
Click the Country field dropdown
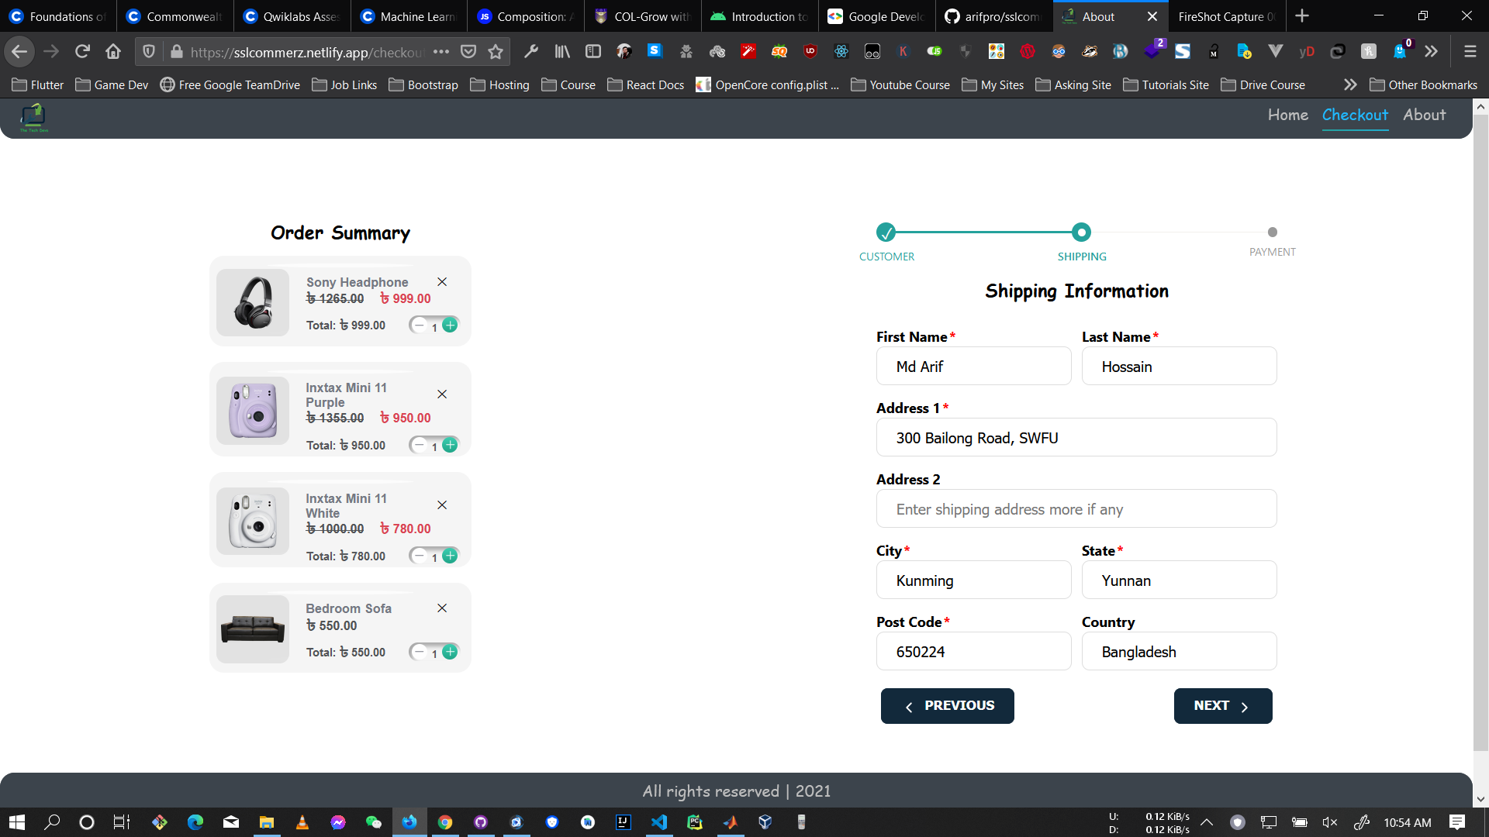pos(1178,652)
